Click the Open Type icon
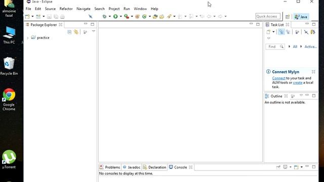This screenshot has width=324, height=182. pos(155,17)
